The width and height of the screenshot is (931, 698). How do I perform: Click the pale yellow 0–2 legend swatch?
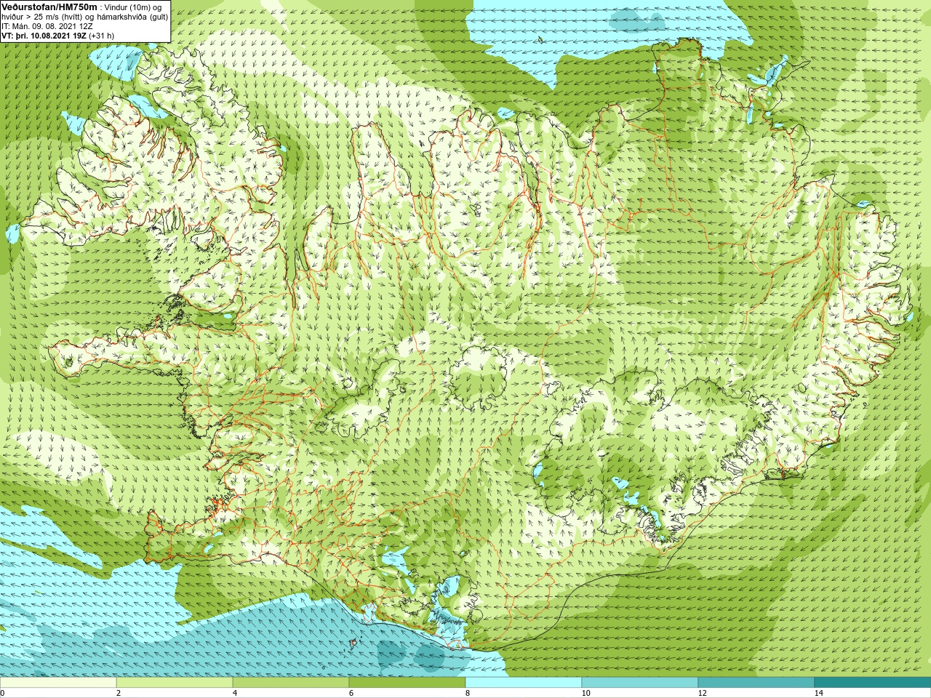[x=58, y=683]
